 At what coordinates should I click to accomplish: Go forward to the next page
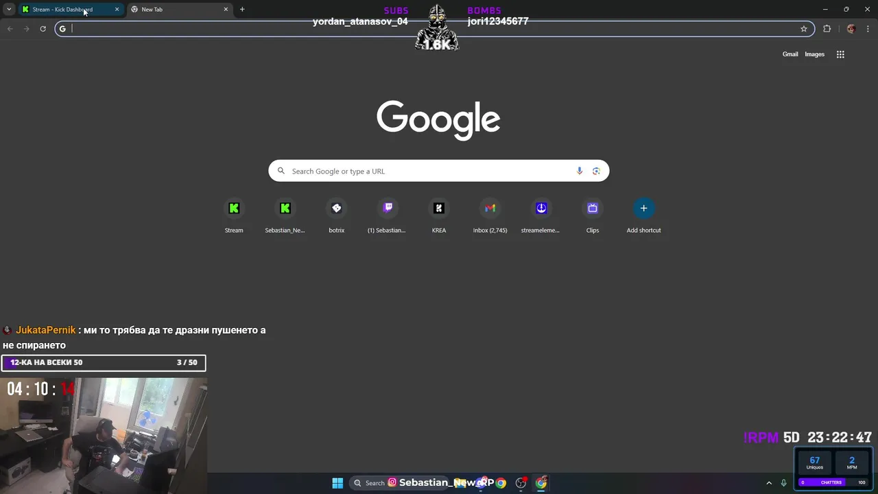pyautogui.click(x=26, y=29)
